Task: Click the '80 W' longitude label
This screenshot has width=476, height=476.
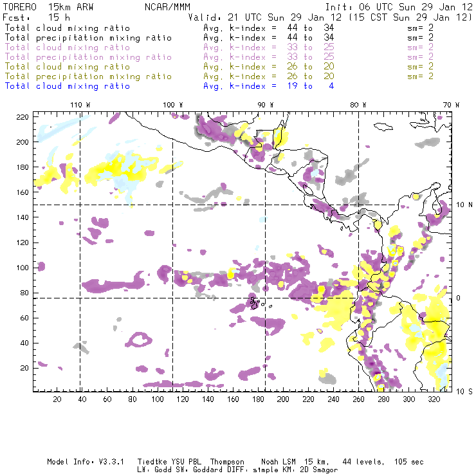Action: click(x=358, y=105)
